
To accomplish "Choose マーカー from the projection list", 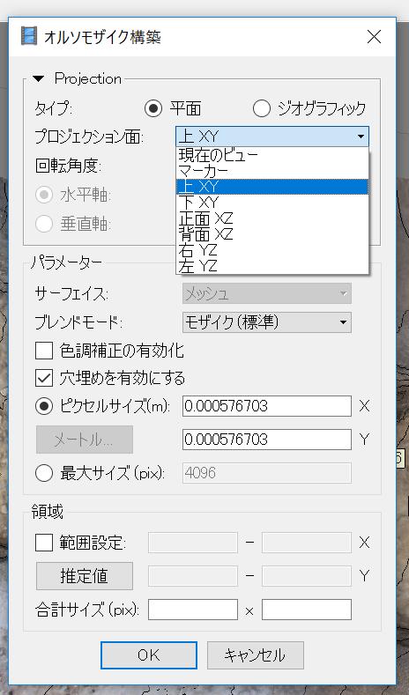I will click(272, 171).
